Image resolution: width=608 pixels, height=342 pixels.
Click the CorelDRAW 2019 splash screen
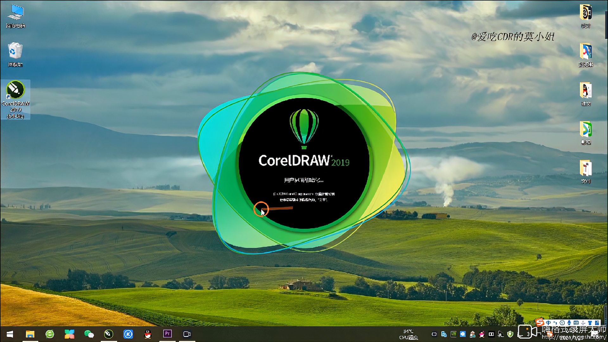pyautogui.click(x=304, y=163)
